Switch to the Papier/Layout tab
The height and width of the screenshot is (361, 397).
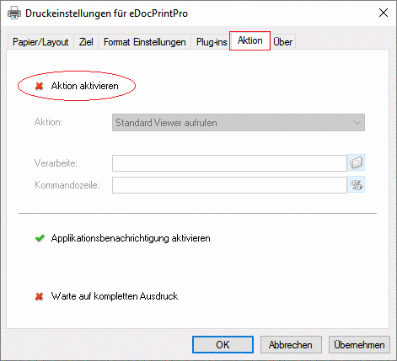pyautogui.click(x=40, y=42)
